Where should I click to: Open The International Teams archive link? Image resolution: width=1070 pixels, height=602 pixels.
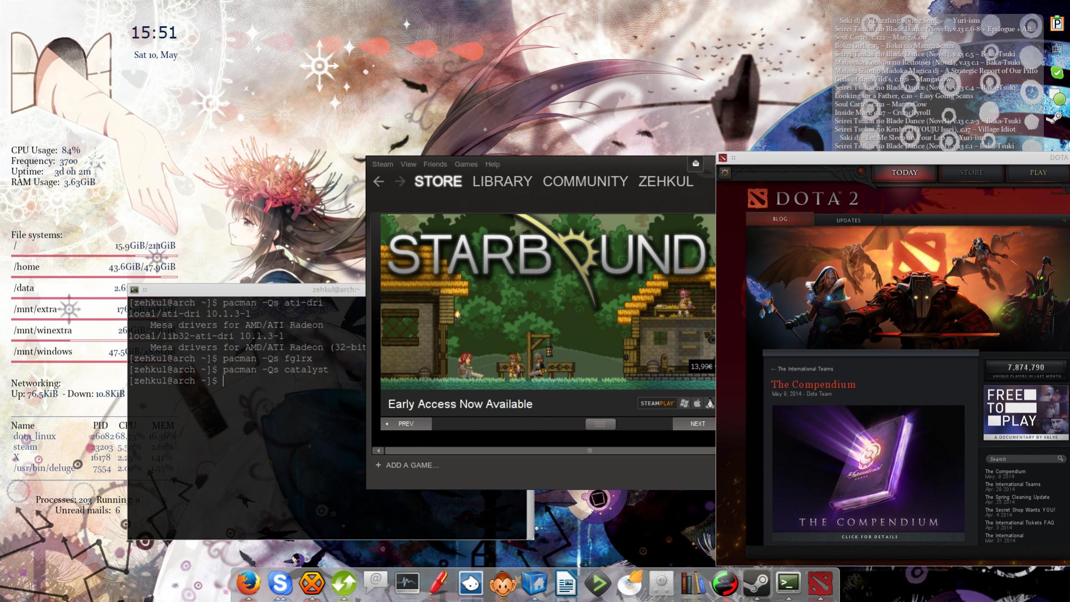pos(1013,484)
